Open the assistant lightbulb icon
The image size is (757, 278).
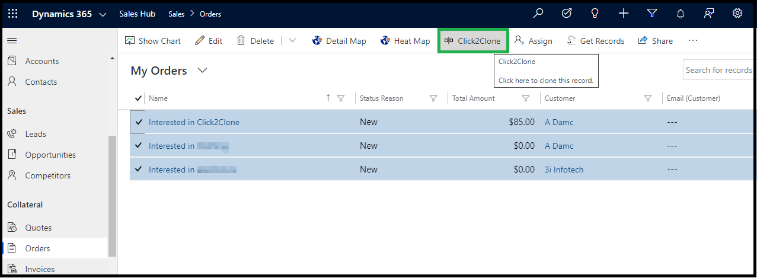point(595,14)
